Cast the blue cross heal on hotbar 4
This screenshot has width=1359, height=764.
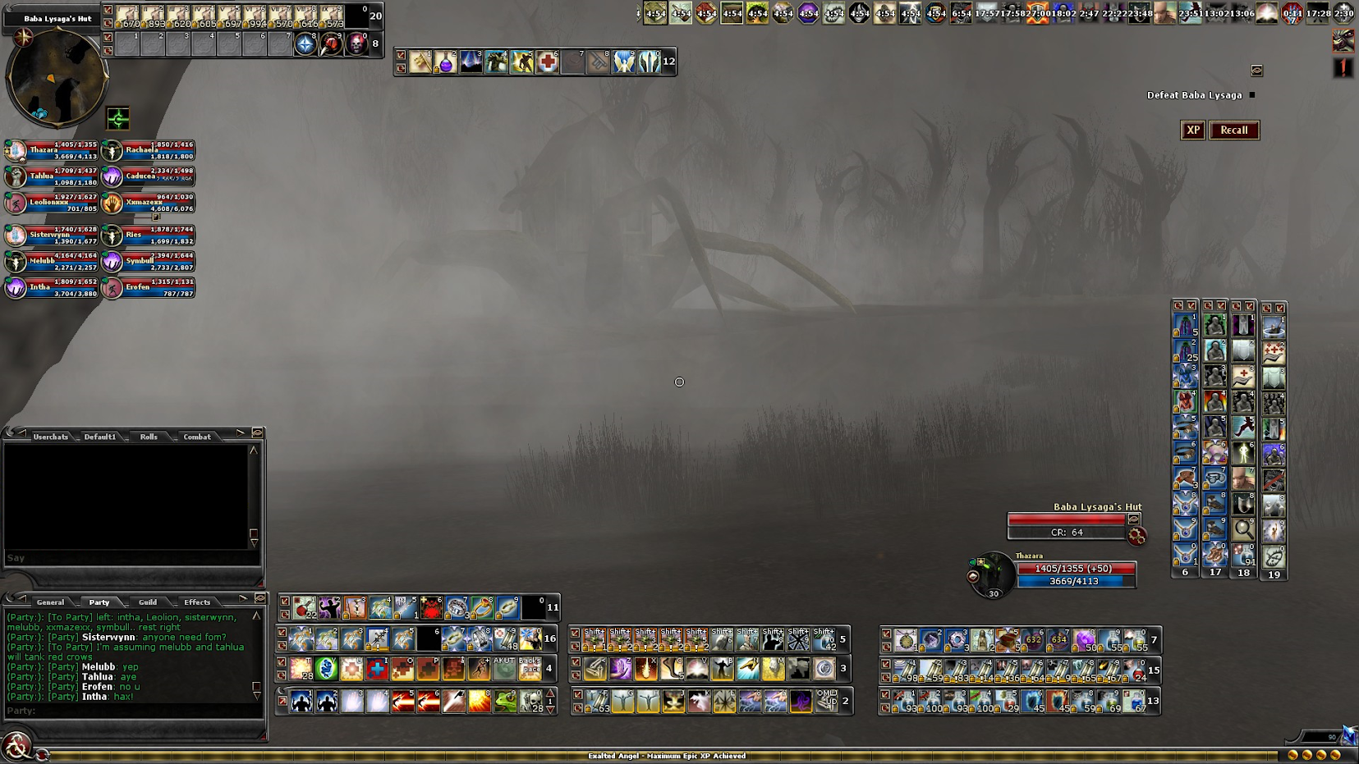coord(377,669)
